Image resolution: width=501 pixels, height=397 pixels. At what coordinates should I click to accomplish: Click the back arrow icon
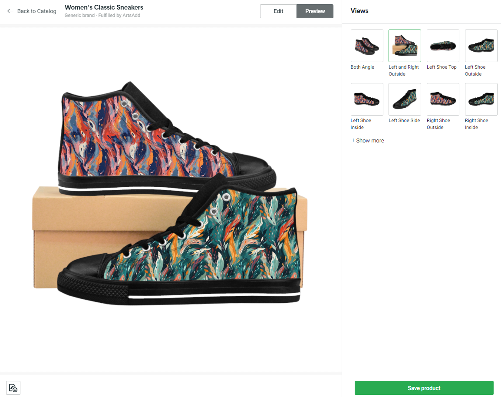(10, 11)
